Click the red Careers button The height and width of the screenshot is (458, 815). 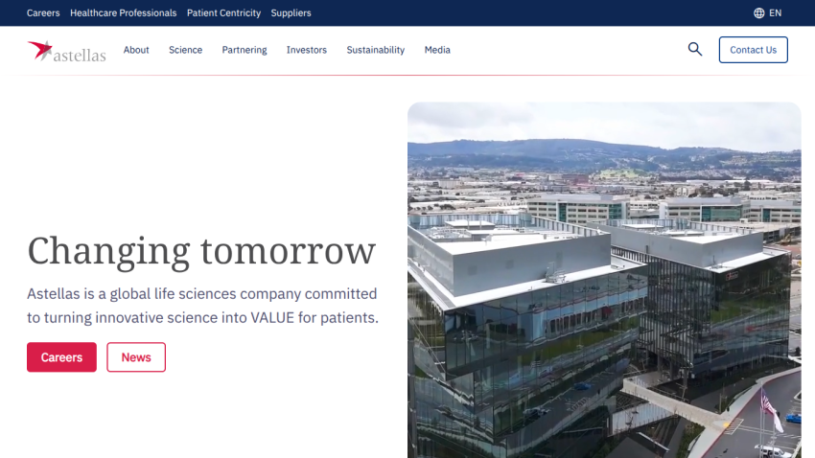[x=62, y=357]
